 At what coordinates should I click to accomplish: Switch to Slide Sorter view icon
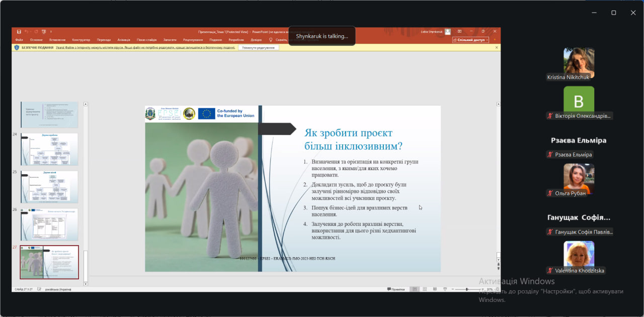(x=426, y=289)
